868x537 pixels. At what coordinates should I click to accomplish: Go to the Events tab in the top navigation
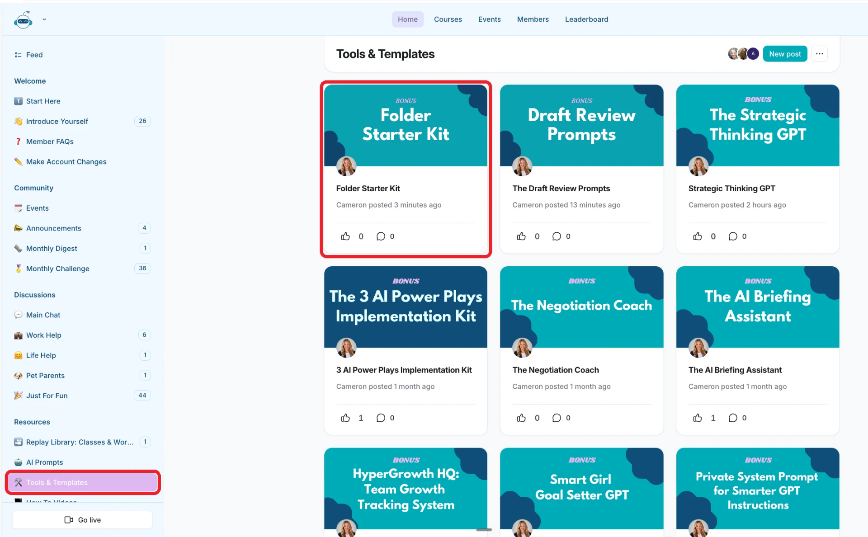pyautogui.click(x=489, y=19)
